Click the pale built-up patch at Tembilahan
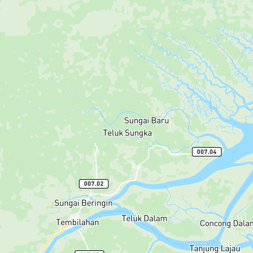This screenshot has height=253, width=253. (73, 218)
